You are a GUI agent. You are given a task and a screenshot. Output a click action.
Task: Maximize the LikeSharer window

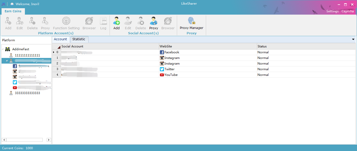tap(345, 5)
